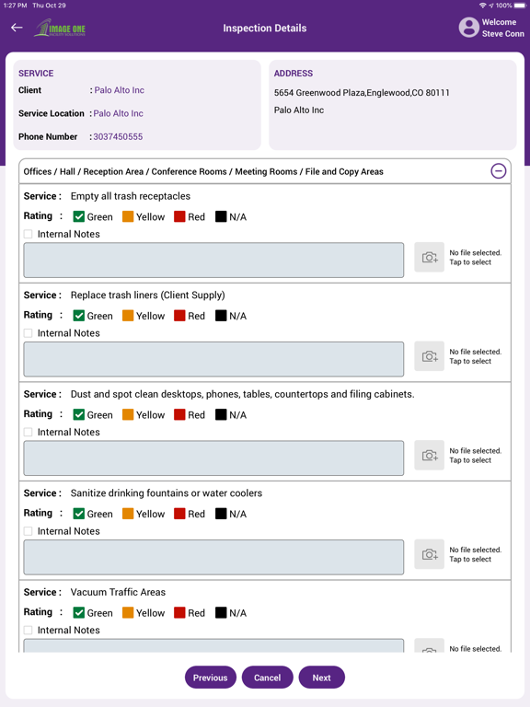Check battery status icon
Screen dimensions: 530x707
coord(520,6)
